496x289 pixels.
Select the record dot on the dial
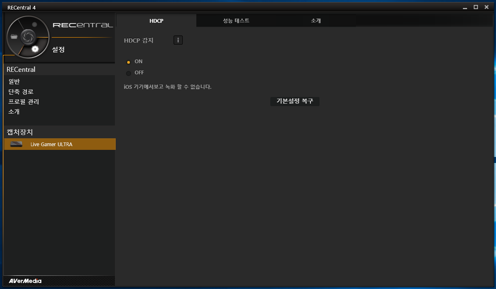pyautogui.click(x=35, y=25)
